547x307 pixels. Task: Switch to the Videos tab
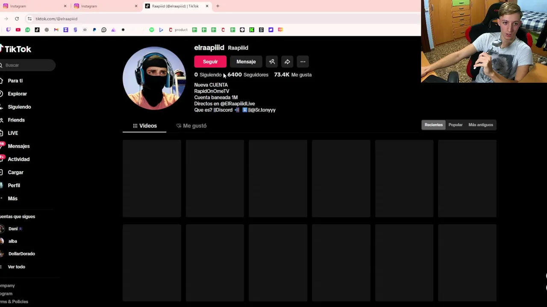tap(144, 126)
